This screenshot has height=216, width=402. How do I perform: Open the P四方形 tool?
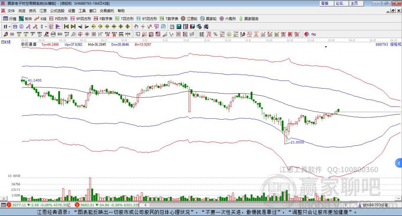[58, 19]
